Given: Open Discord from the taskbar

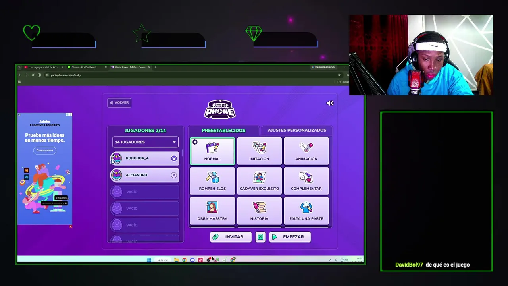Looking at the screenshot, I should 192,260.
